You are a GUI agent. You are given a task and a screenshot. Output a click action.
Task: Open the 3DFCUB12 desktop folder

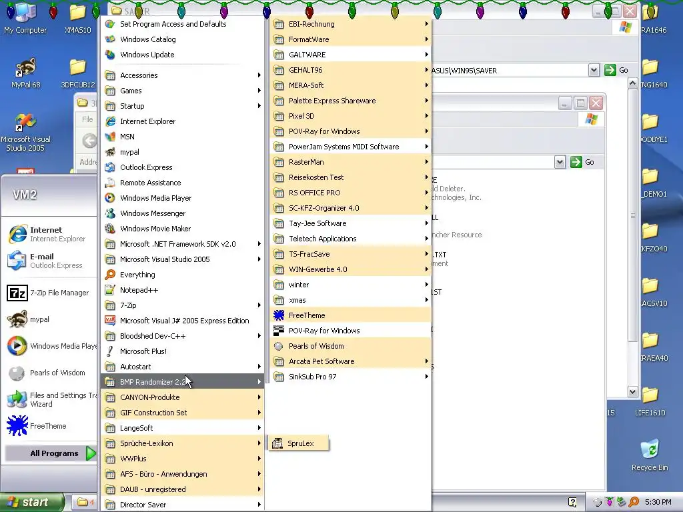pyautogui.click(x=77, y=73)
